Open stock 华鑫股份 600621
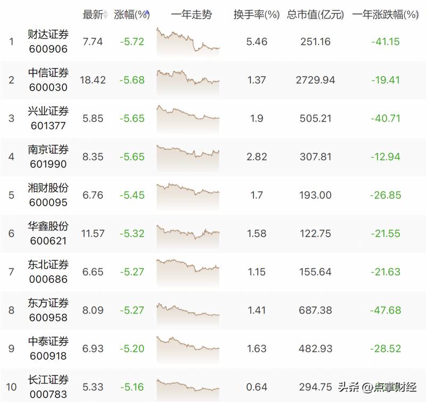Image resolution: width=426 pixels, height=402 pixels. pos(48,234)
